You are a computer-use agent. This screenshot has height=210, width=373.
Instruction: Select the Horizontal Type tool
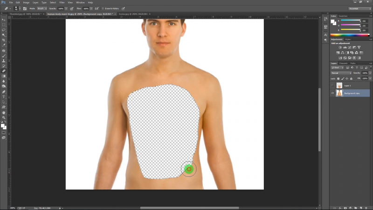coord(4,97)
